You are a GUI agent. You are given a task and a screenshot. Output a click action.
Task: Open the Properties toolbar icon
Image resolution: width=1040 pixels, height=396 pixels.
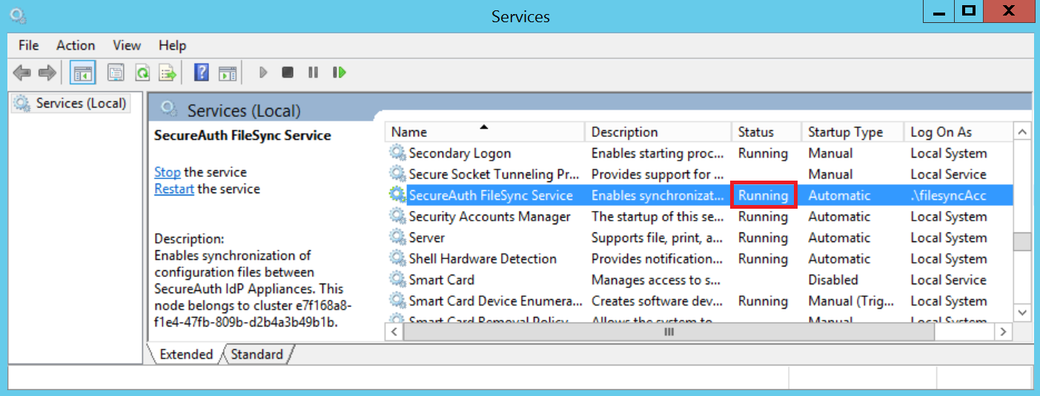click(x=116, y=73)
